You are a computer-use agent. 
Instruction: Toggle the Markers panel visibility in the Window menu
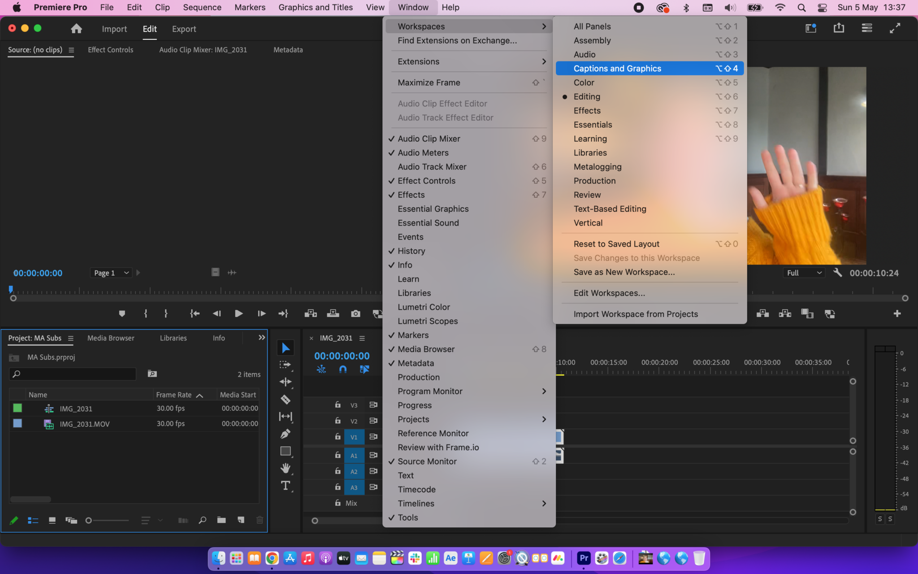coord(412,335)
